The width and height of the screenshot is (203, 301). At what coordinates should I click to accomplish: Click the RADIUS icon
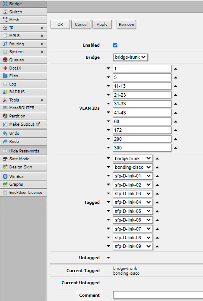5,92
